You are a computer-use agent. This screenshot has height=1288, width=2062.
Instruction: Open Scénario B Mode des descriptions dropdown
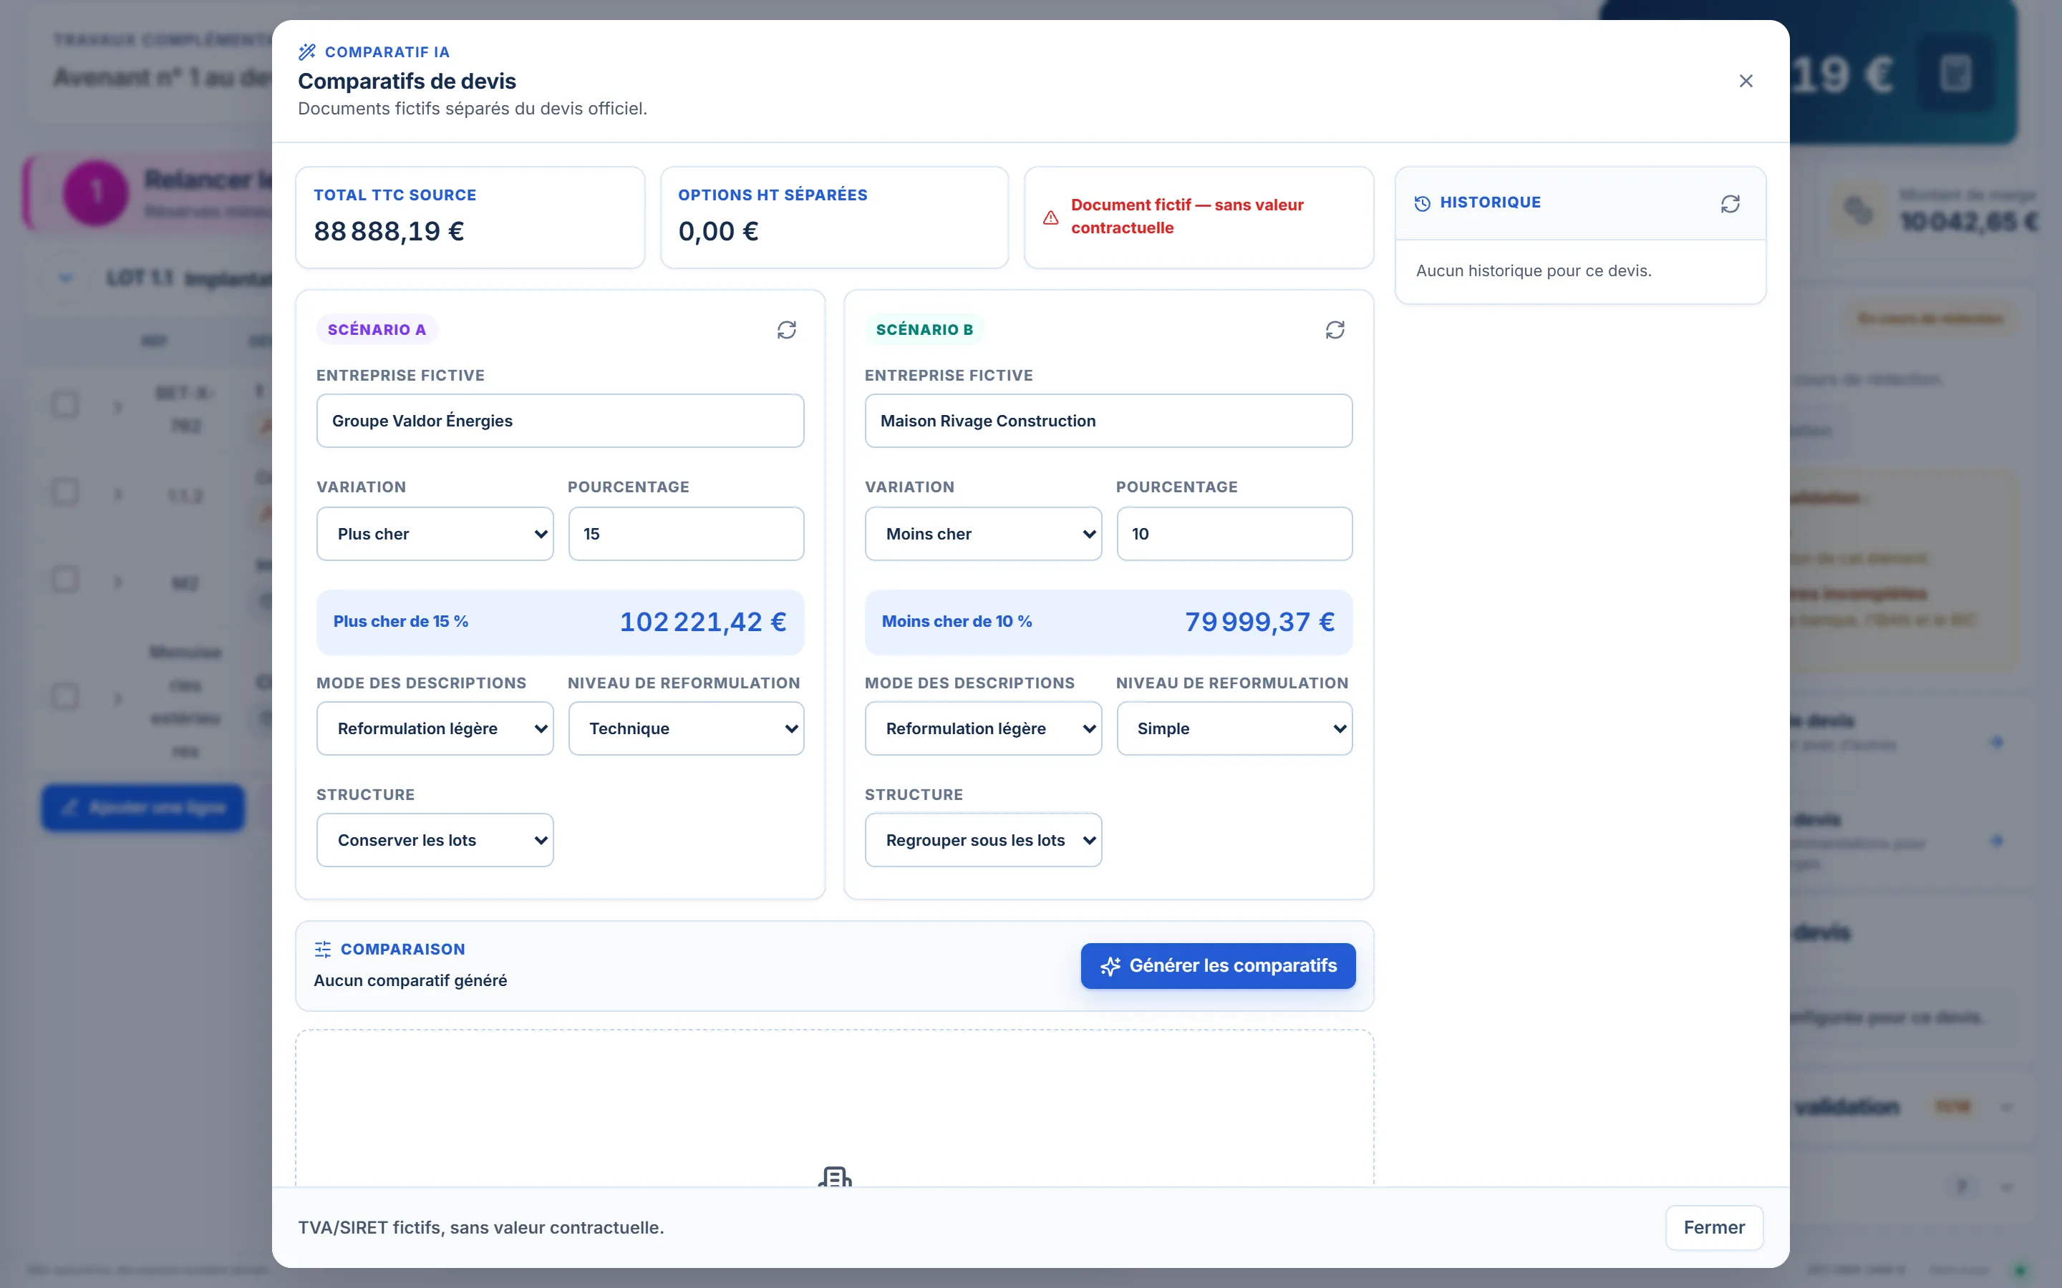coord(983,728)
